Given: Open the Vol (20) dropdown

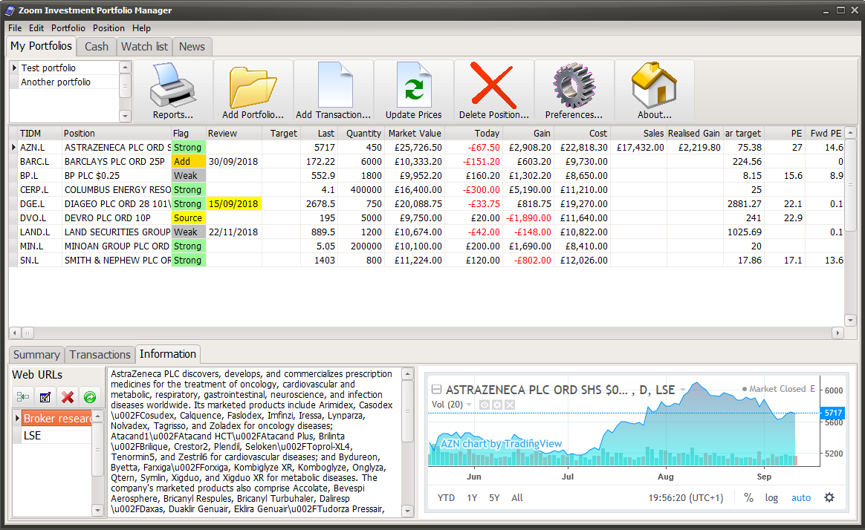Looking at the screenshot, I should [x=469, y=405].
